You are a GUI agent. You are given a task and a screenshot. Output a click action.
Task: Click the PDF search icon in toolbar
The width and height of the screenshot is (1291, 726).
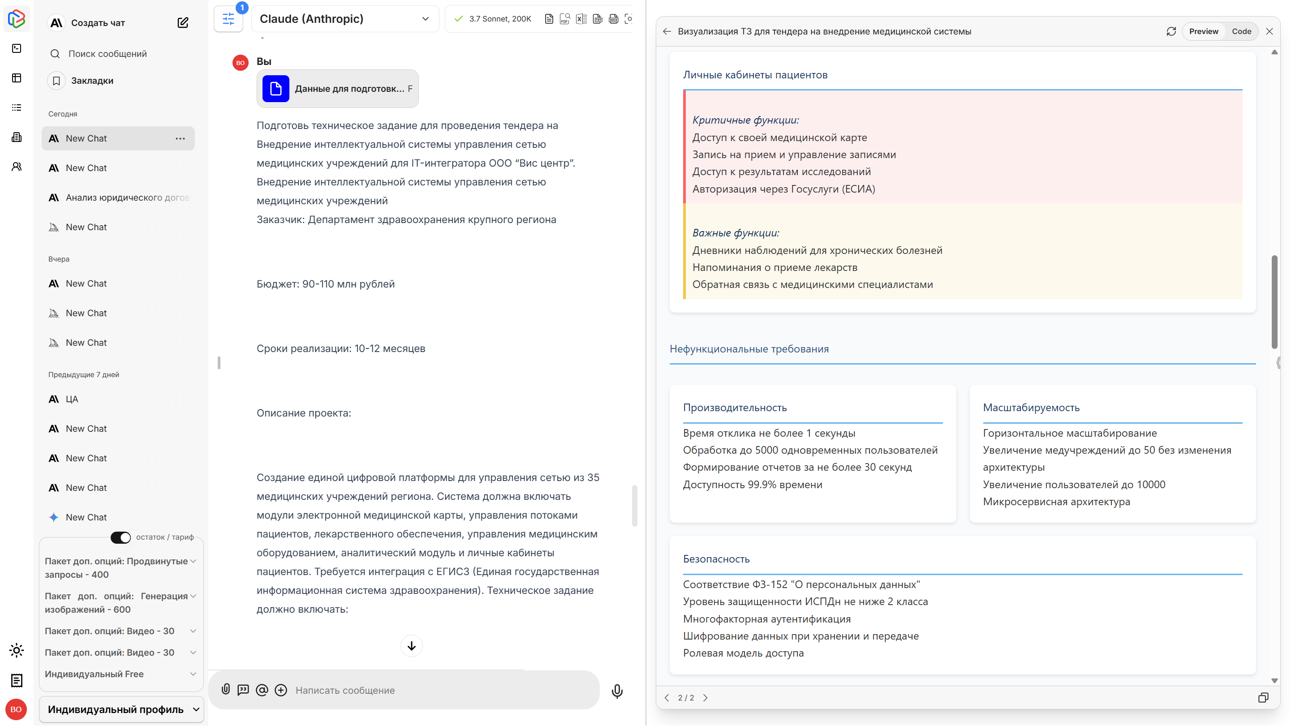click(565, 19)
